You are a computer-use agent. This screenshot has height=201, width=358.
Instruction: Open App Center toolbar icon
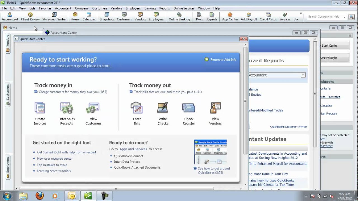click(230, 17)
